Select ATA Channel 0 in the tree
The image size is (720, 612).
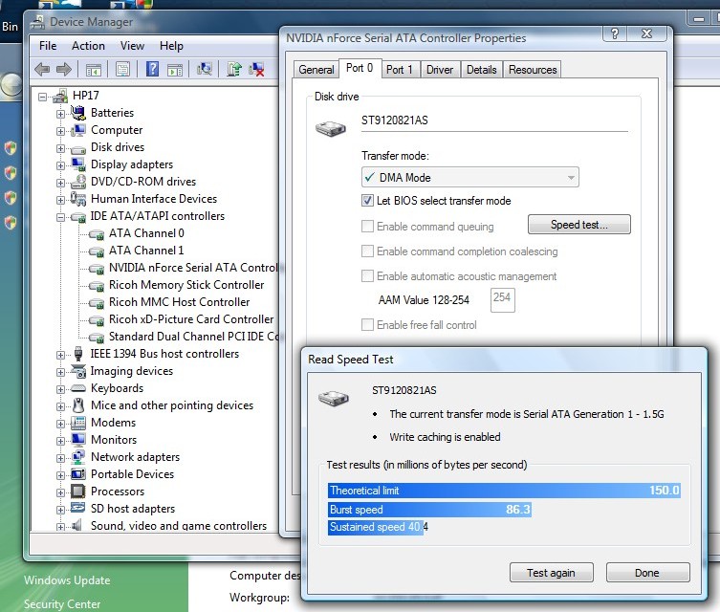[146, 233]
